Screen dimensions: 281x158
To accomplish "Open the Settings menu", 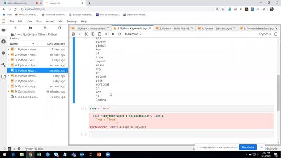I will coord(72,22).
